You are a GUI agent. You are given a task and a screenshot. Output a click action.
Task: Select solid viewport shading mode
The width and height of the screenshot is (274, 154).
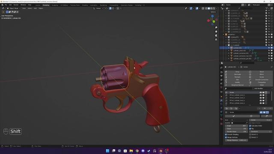(209, 9)
